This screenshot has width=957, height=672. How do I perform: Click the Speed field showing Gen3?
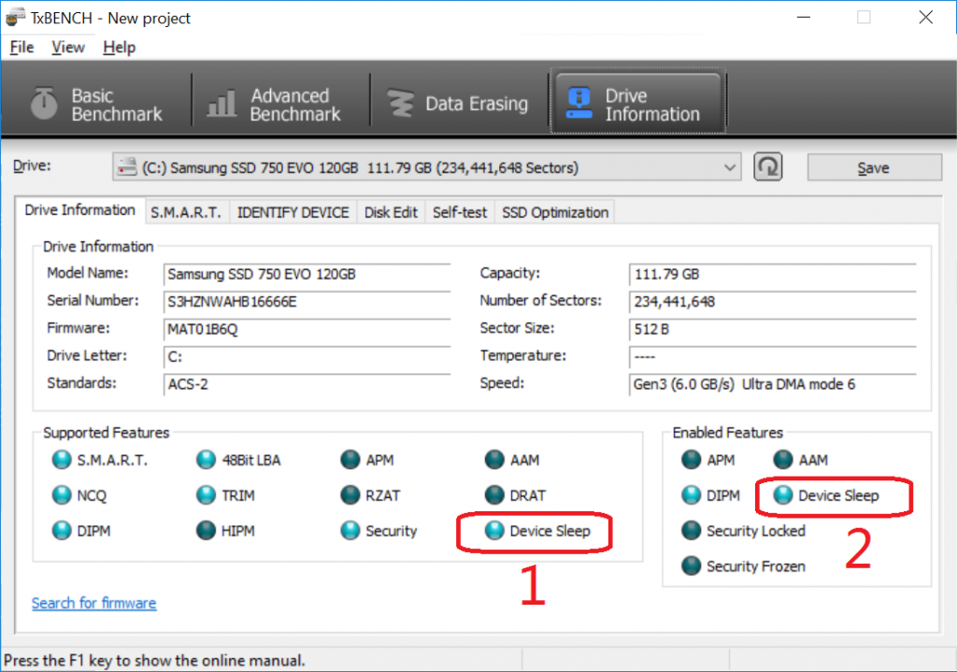coord(773,384)
